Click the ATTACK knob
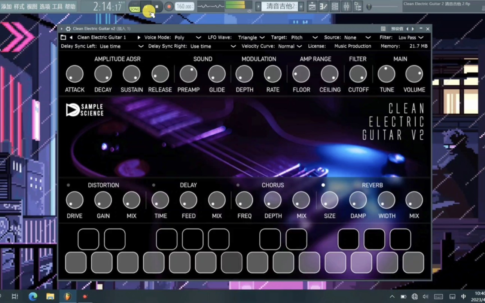This screenshot has height=303, width=485. [x=74, y=74]
